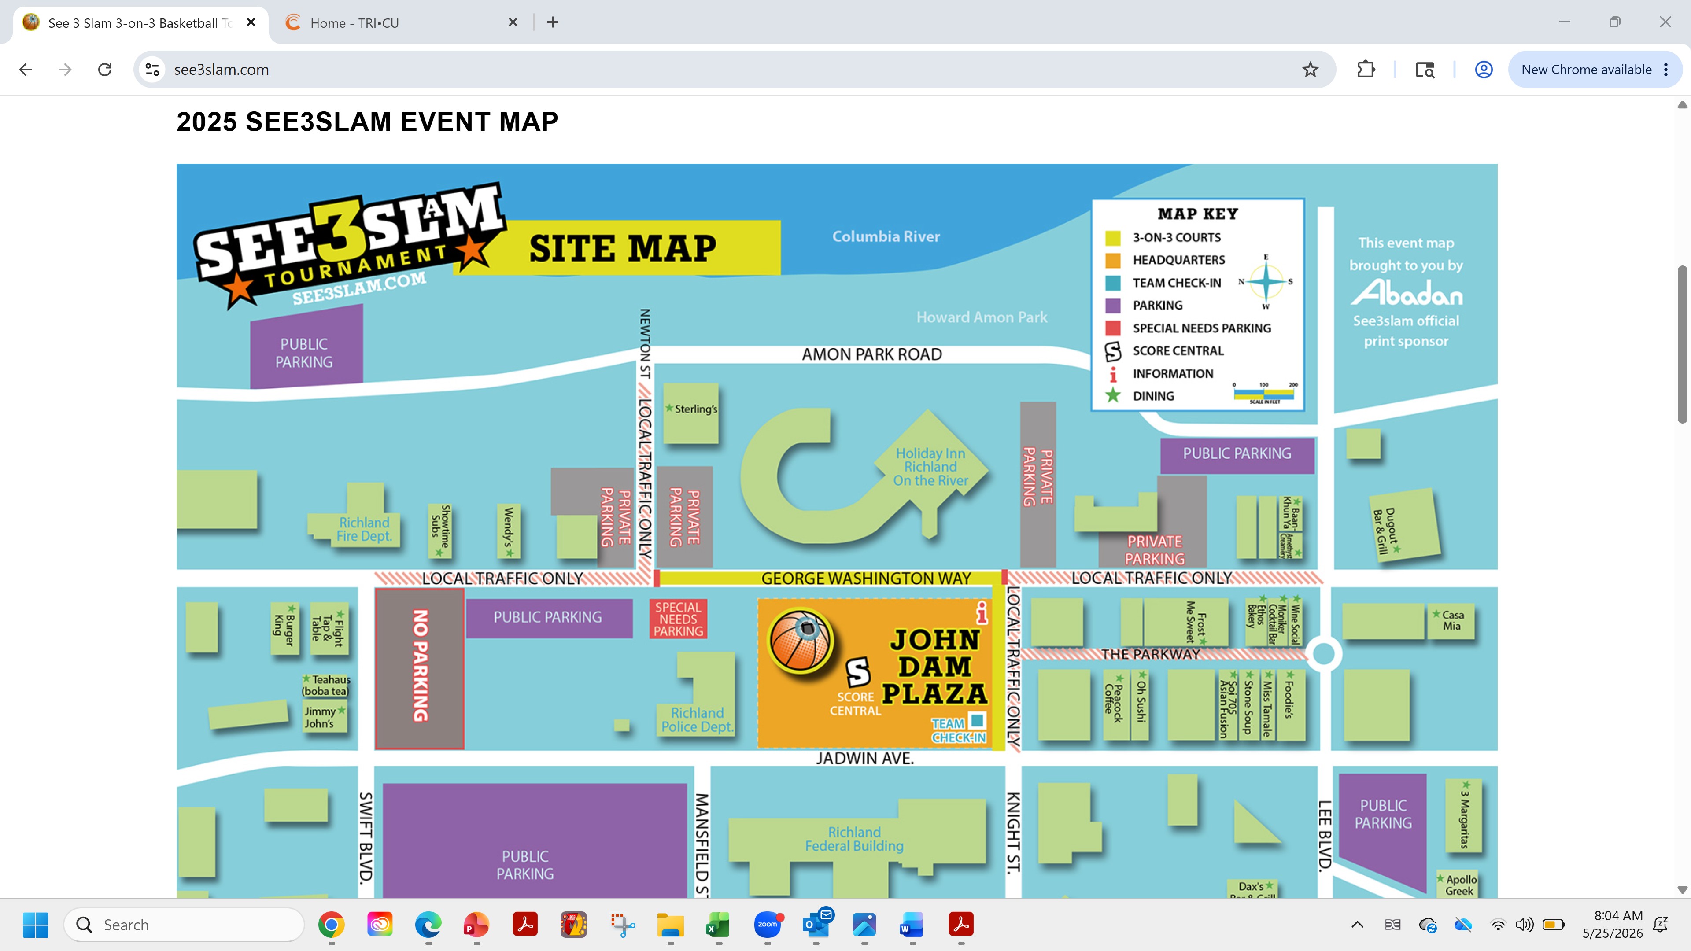Screen dimensions: 1691x951
Task: Click the 'JADWIN AVE.' street label
Action: [x=864, y=758]
